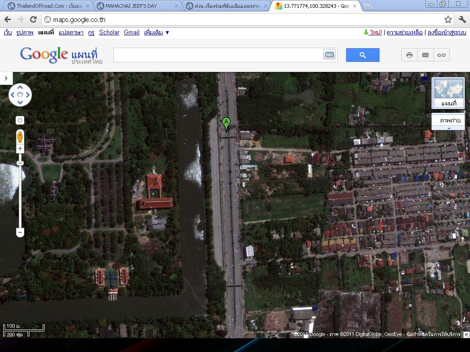Send the map via email icon
470x352 pixels.
(425, 55)
